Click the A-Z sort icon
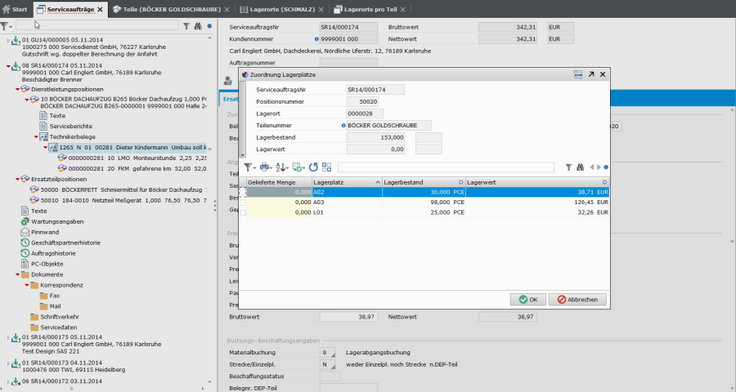Image resolution: width=736 pixels, height=392 pixels. (x=281, y=167)
